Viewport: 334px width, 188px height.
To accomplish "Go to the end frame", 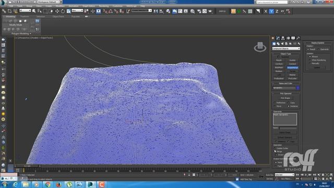I will (314, 175).
